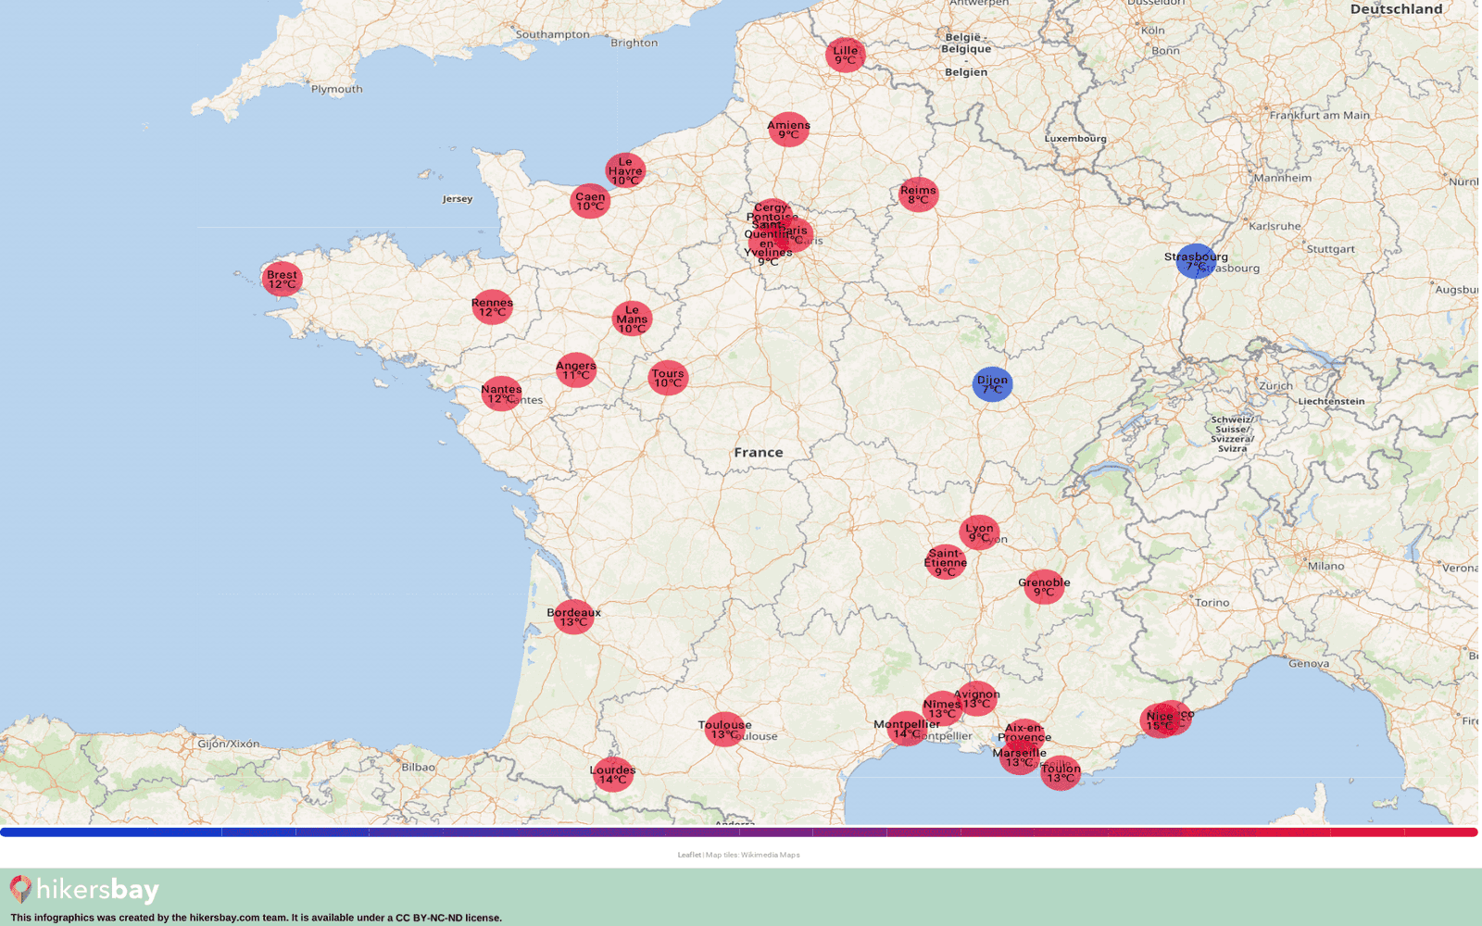Click the Deutschland country label
1482x926 pixels.
click(1396, 9)
